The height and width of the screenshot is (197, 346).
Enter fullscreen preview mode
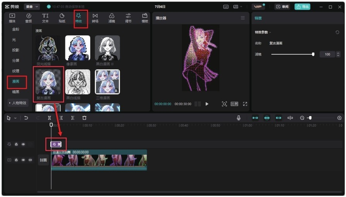(245, 104)
